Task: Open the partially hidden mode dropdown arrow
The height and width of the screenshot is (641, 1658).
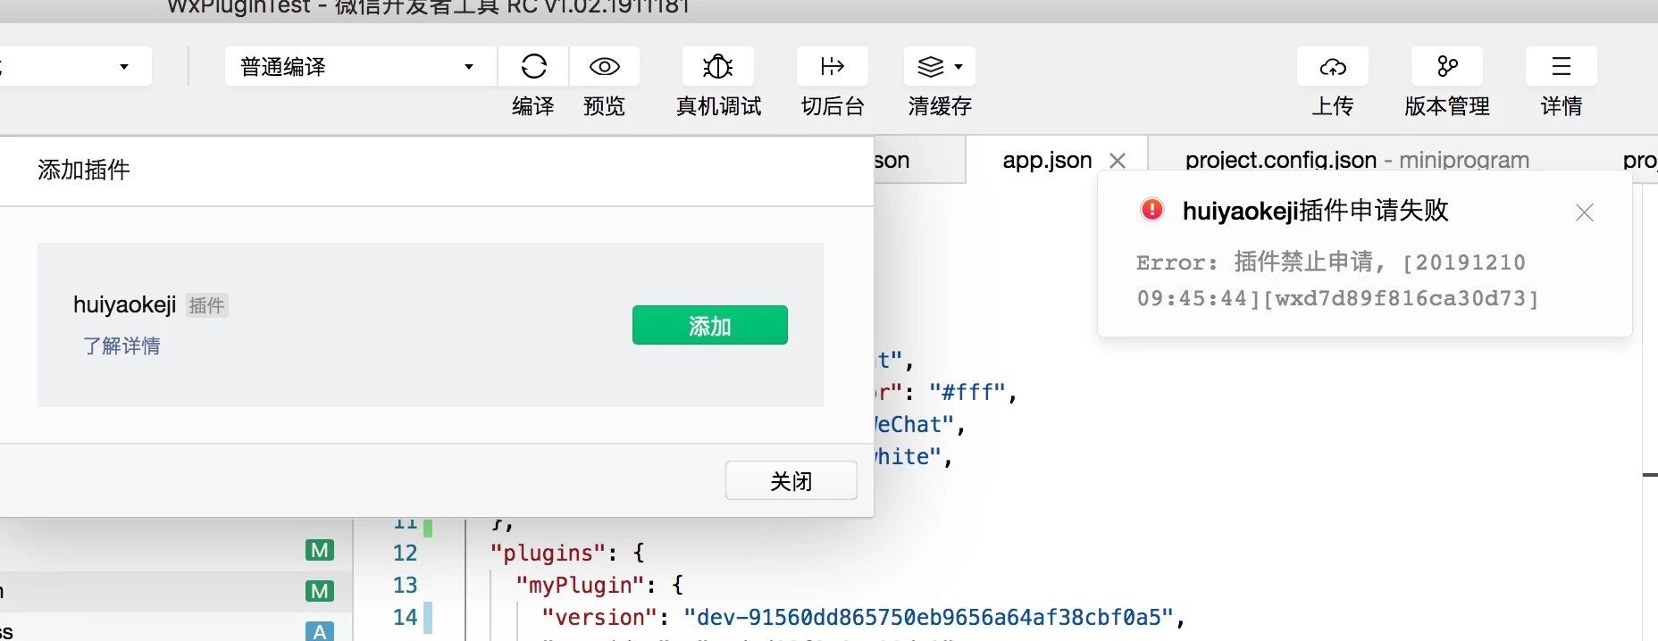Action: (124, 66)
